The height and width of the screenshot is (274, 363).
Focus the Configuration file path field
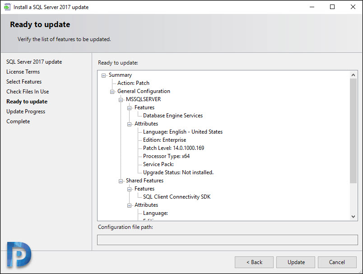coord(228,240)
